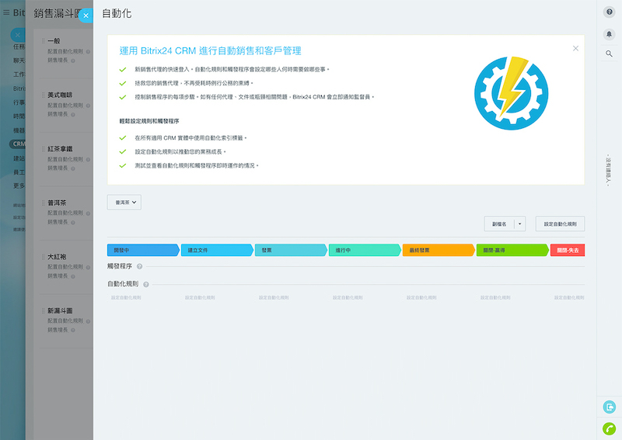Select the 最終發票 stage
Image resolution: width=622 pixels, height=440 pixels.
pos(439,251)
